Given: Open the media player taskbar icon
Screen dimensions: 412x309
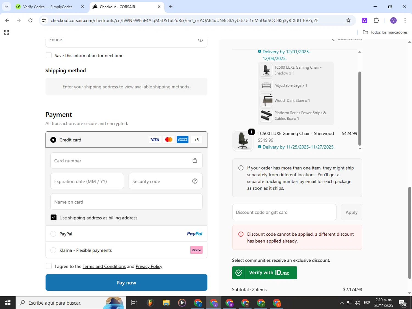Looking at the screenshot, I should tap(182, 303).
